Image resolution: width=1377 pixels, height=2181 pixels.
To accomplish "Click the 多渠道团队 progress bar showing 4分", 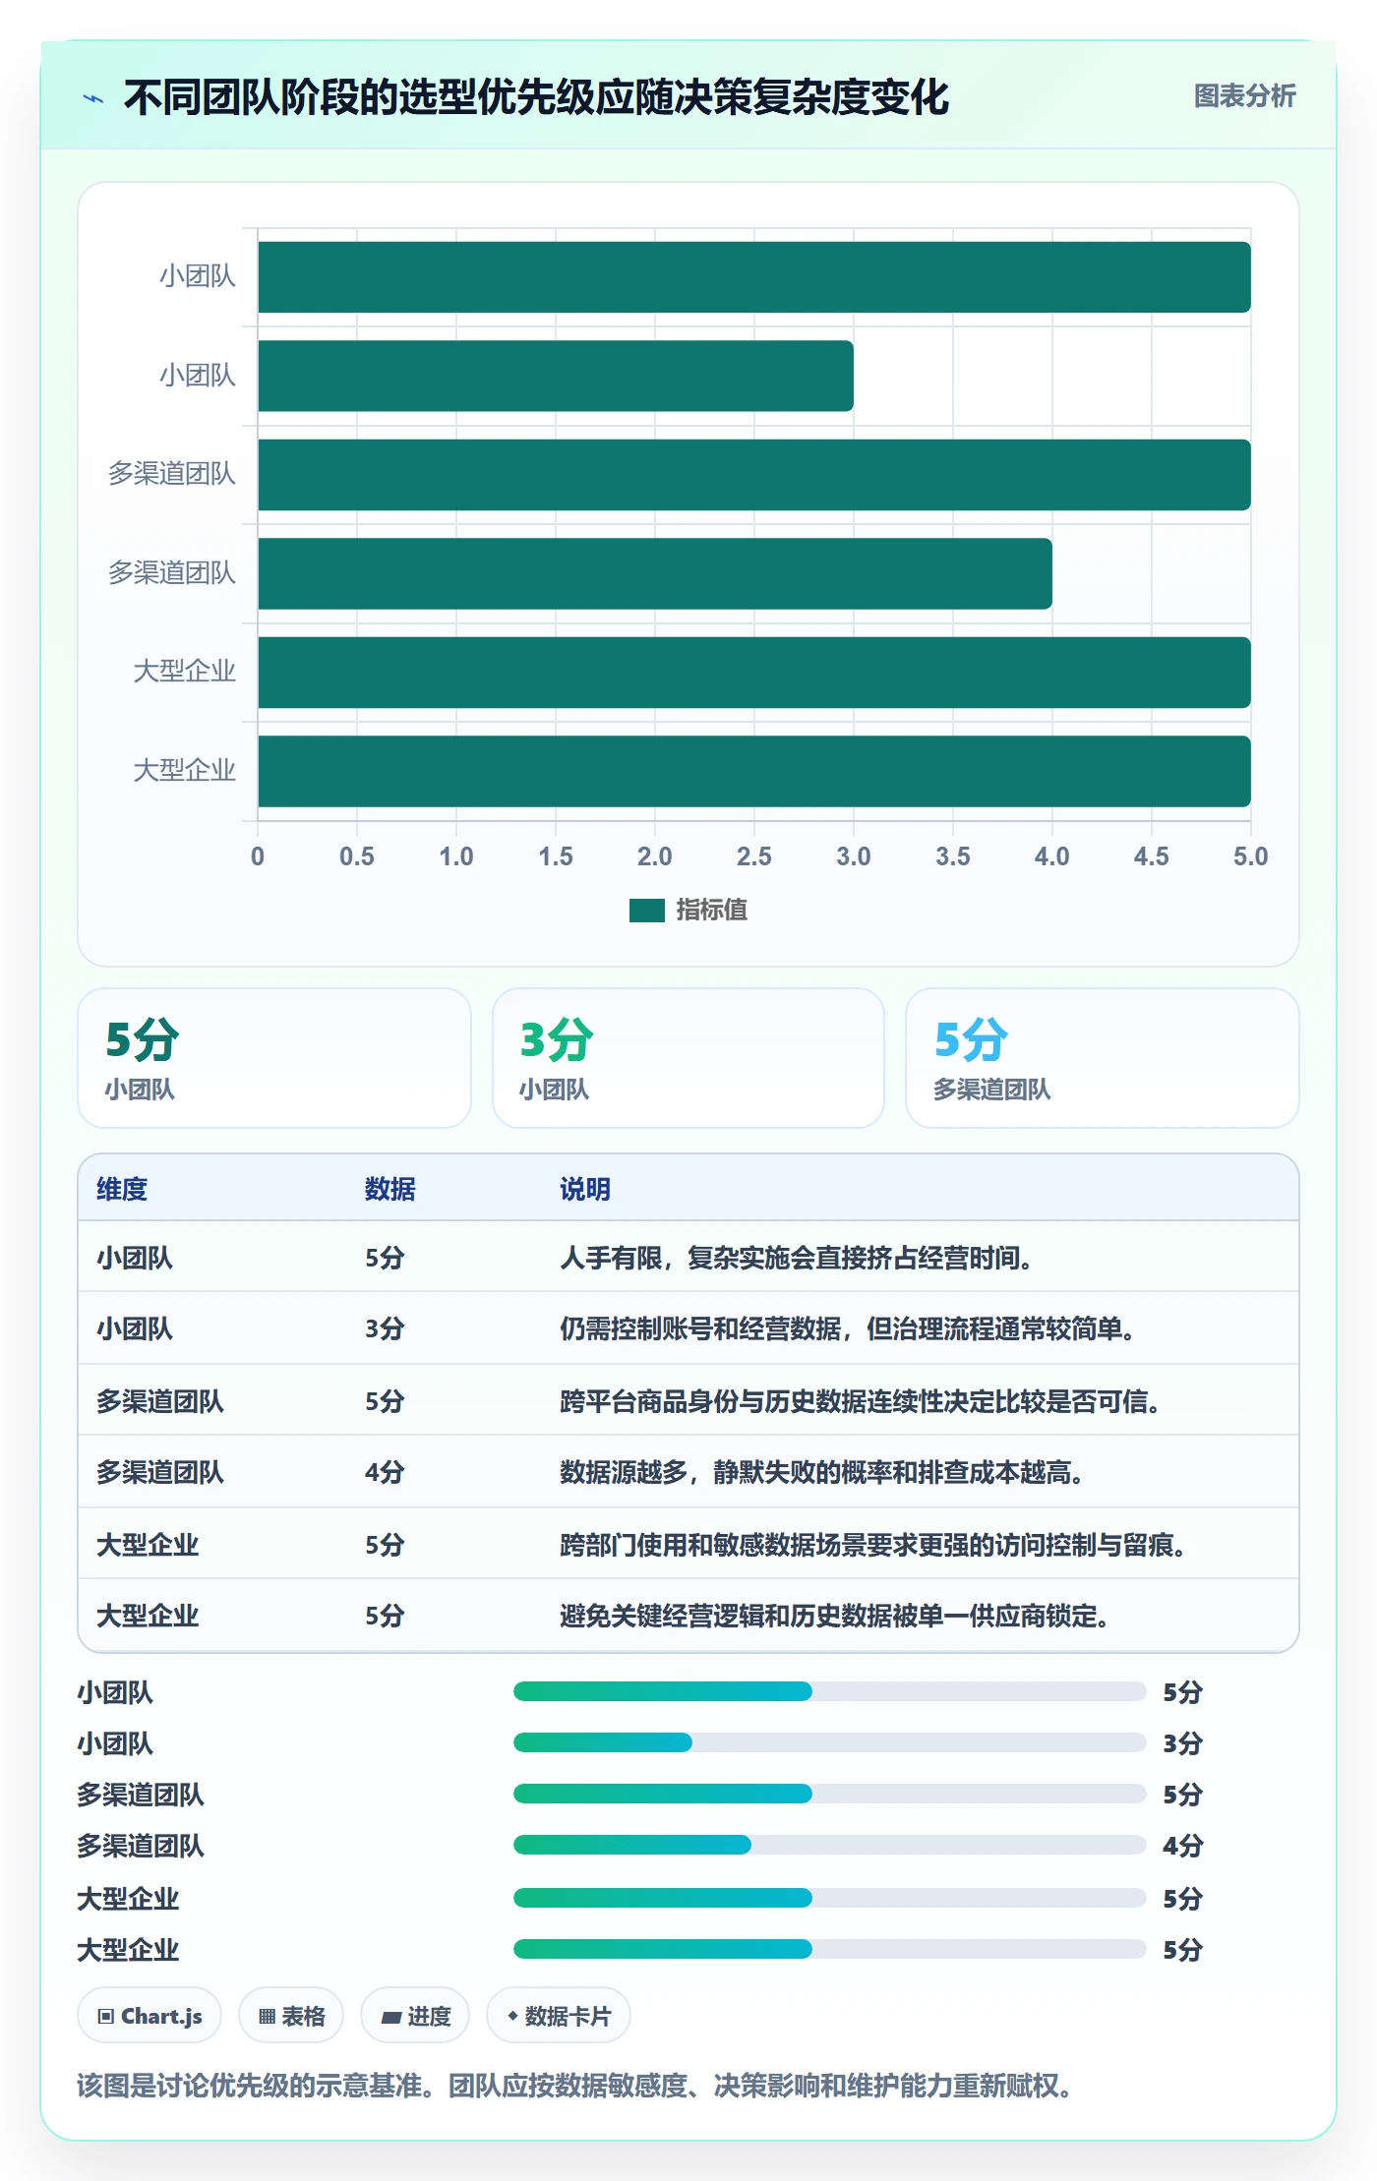I will [x=829, y=1845].
